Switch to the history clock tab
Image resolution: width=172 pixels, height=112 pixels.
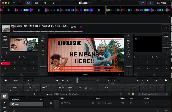pos(35,94)
